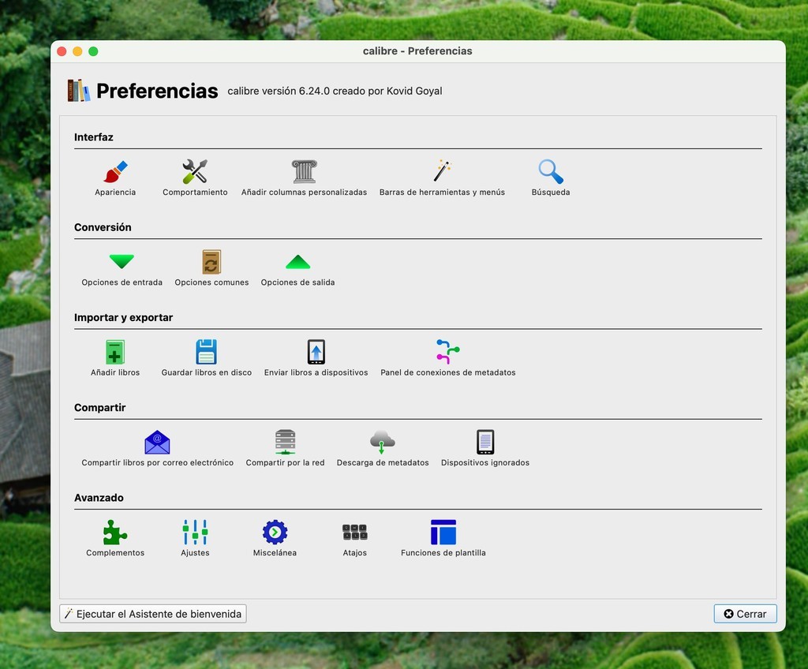The width and height of the screenshot is (808, 669).
Task: Click the Compartir section heading
Action: pos(100,408)
